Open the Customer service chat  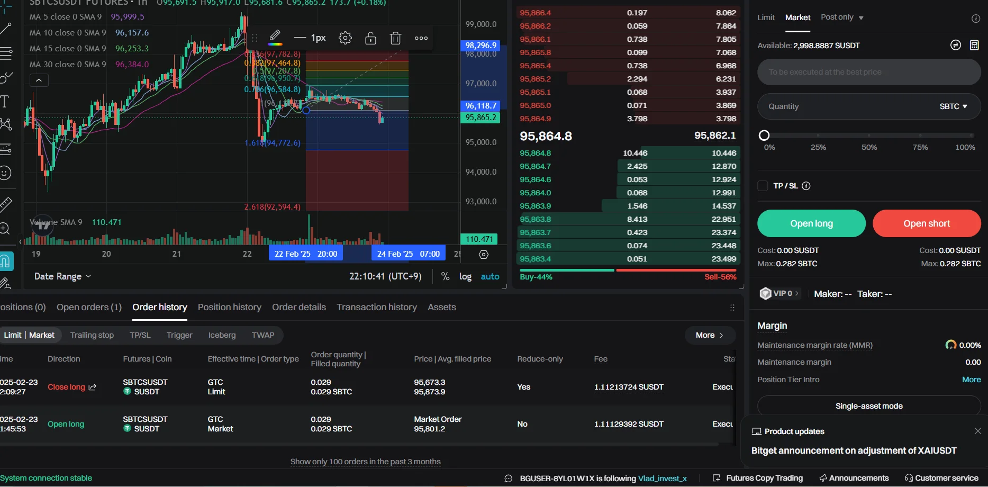[x=941, y=478]
